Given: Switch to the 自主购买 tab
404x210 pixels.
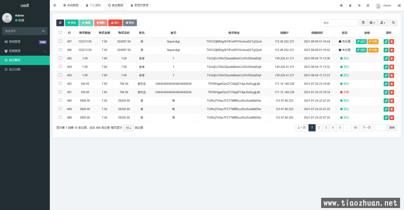Looking at the screenshot, I should pos(116,5).
